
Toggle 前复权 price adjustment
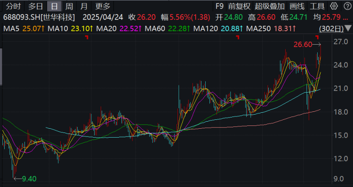tap(239, 6)
